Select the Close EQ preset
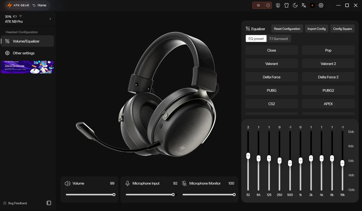This screenshot has width=362, height=211. point(272,50)
